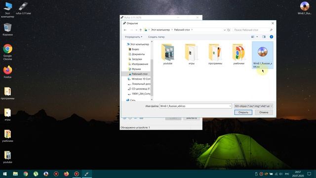Select Локальный диск in navigation tree

click(x=139, y=84)
